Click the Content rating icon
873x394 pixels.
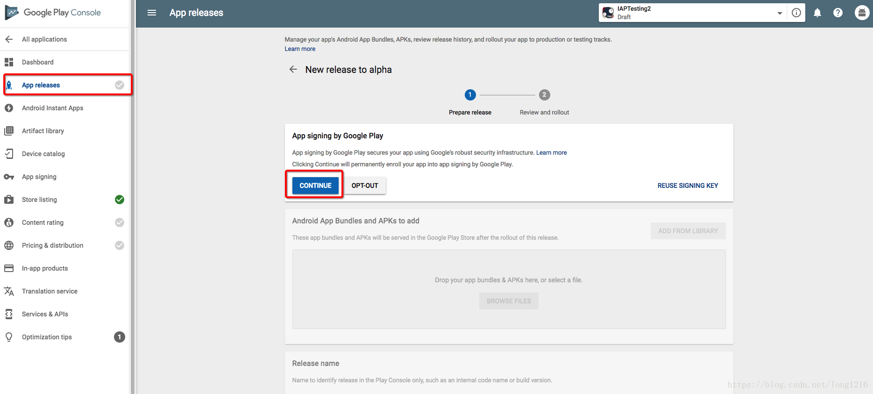pyautogui.click(x=9, y=222)
